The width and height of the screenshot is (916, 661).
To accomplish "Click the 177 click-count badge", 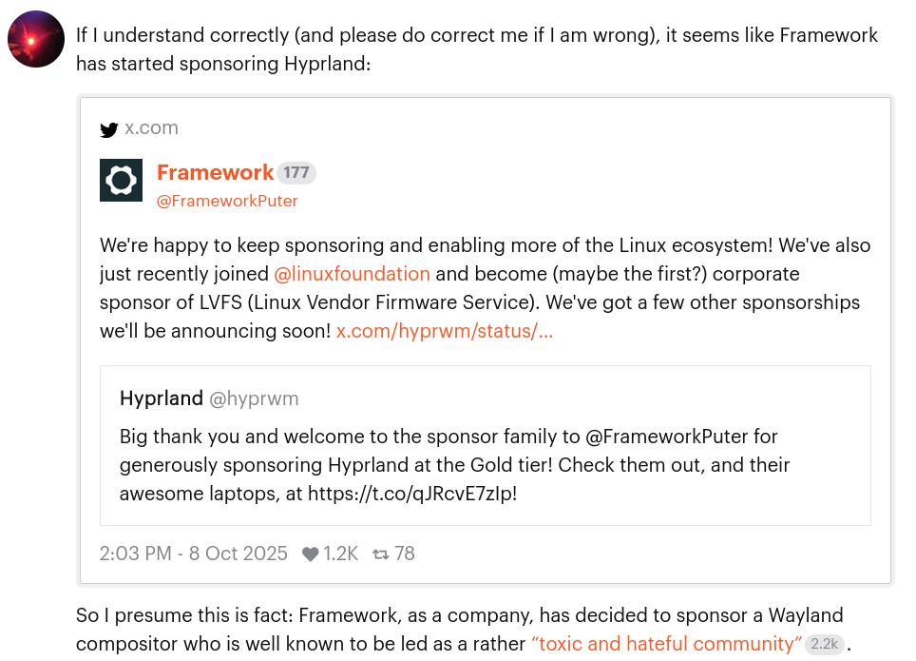I will [296, 173].
